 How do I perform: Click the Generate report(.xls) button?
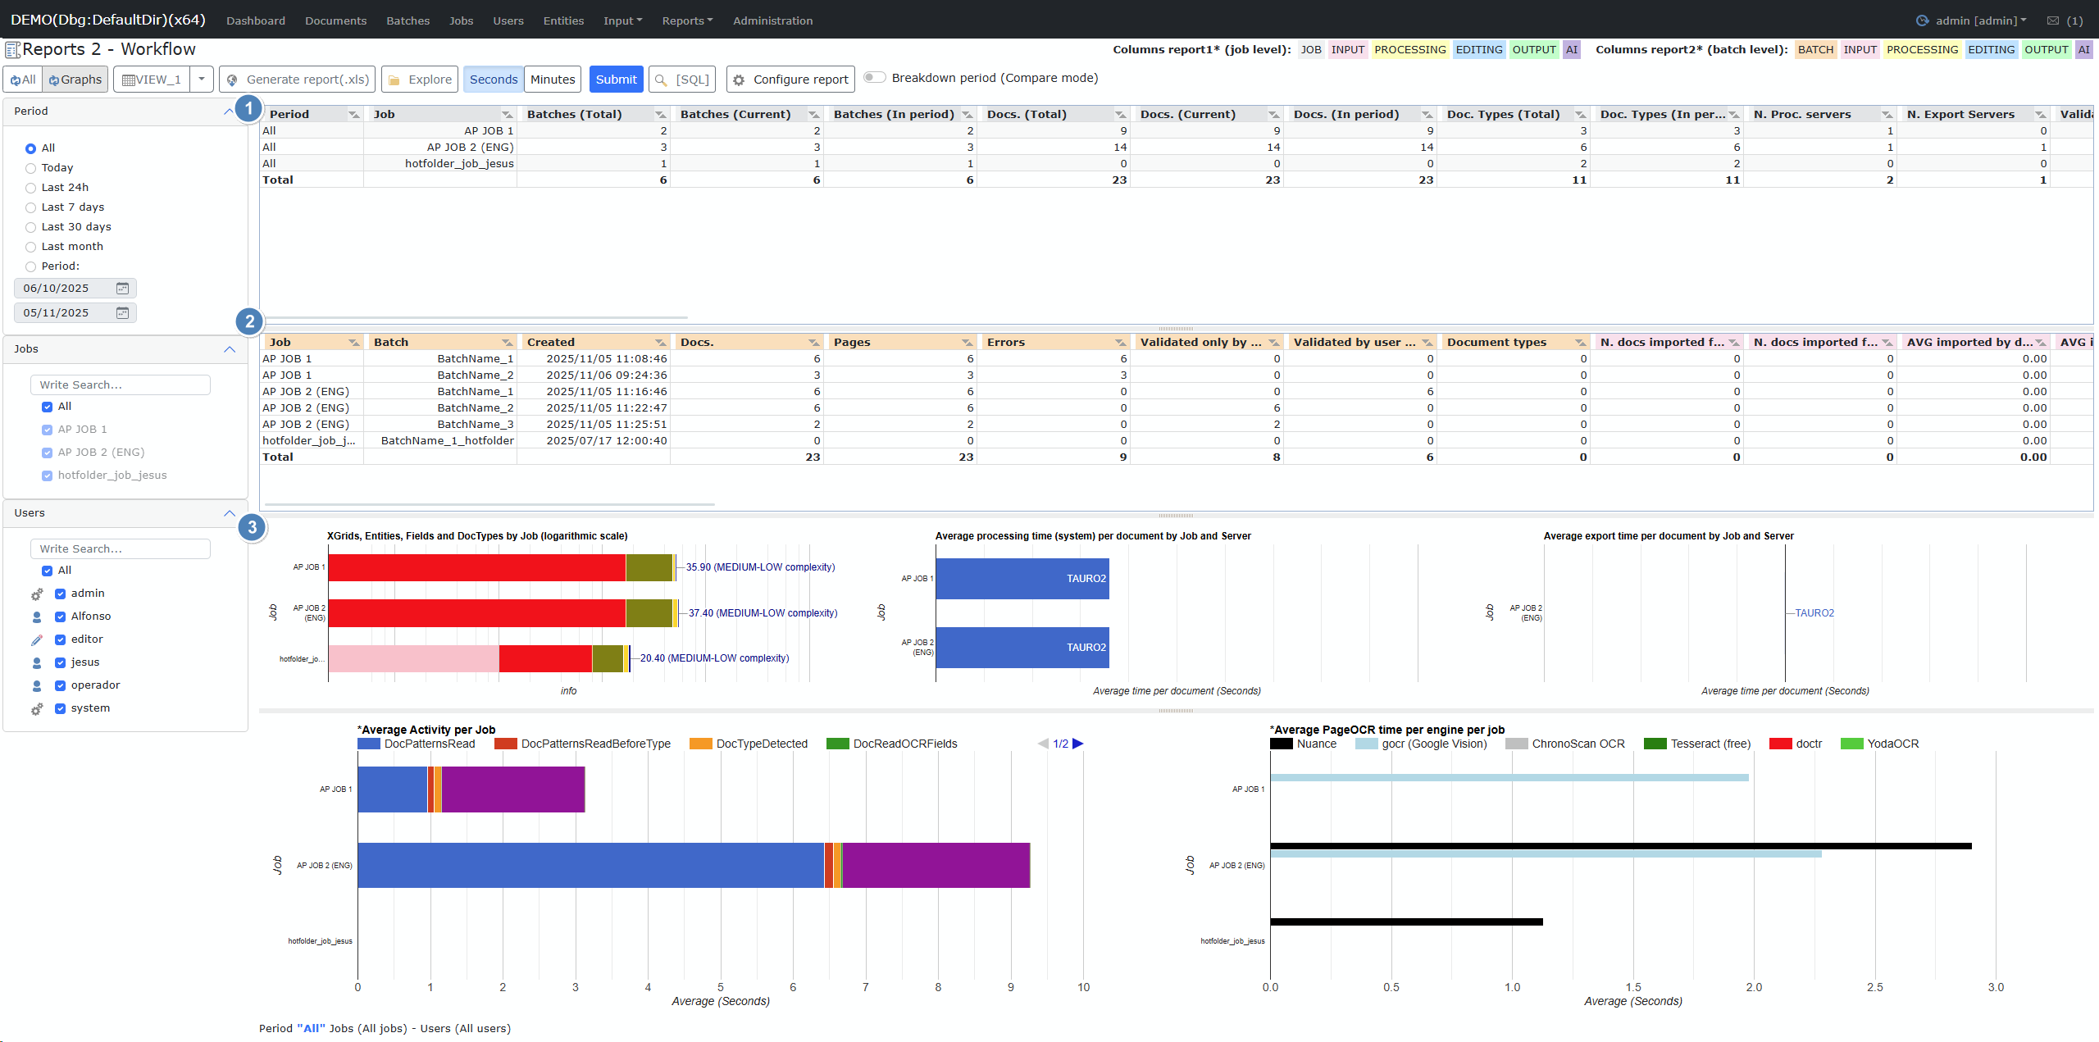298,80
